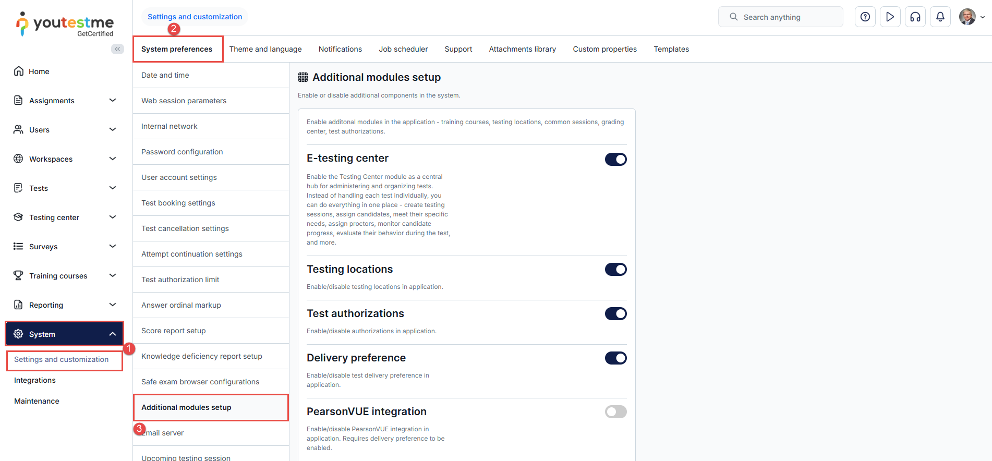Image resolution: width=992 pixels, height=461 pixels.
Task: Select Test booking settings
Action: (211, 203)
